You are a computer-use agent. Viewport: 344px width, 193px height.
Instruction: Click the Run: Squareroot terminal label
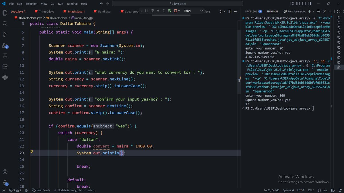[294, 11]
